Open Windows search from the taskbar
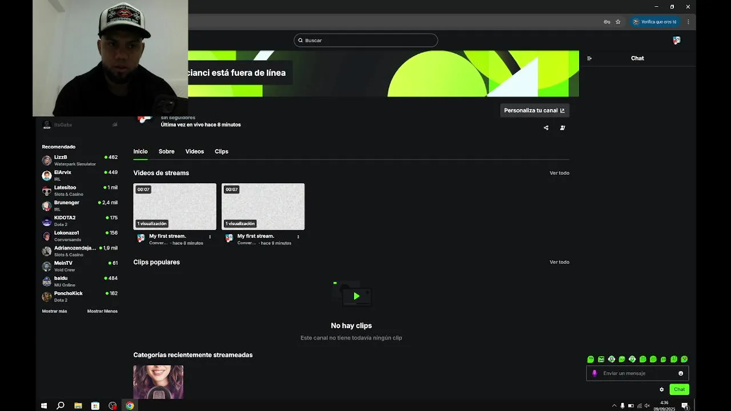 [x=61, y=406]
